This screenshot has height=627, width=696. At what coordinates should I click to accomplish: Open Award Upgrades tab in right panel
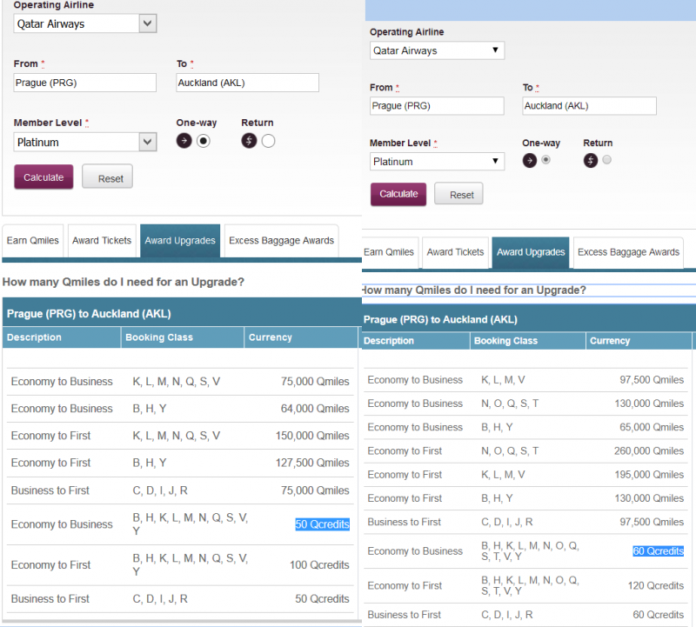(x=531, y=252)
